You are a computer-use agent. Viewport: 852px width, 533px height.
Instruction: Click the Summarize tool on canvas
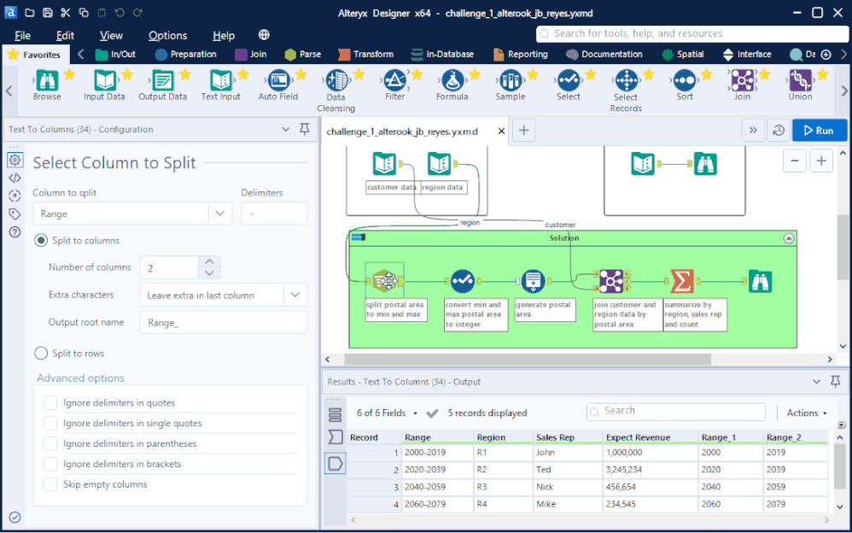[681, 281]
